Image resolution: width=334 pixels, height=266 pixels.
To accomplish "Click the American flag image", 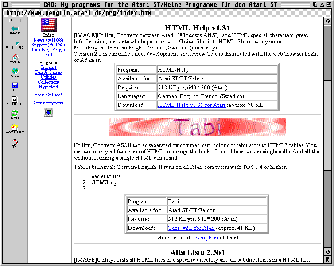I will (x=49, y=25).
